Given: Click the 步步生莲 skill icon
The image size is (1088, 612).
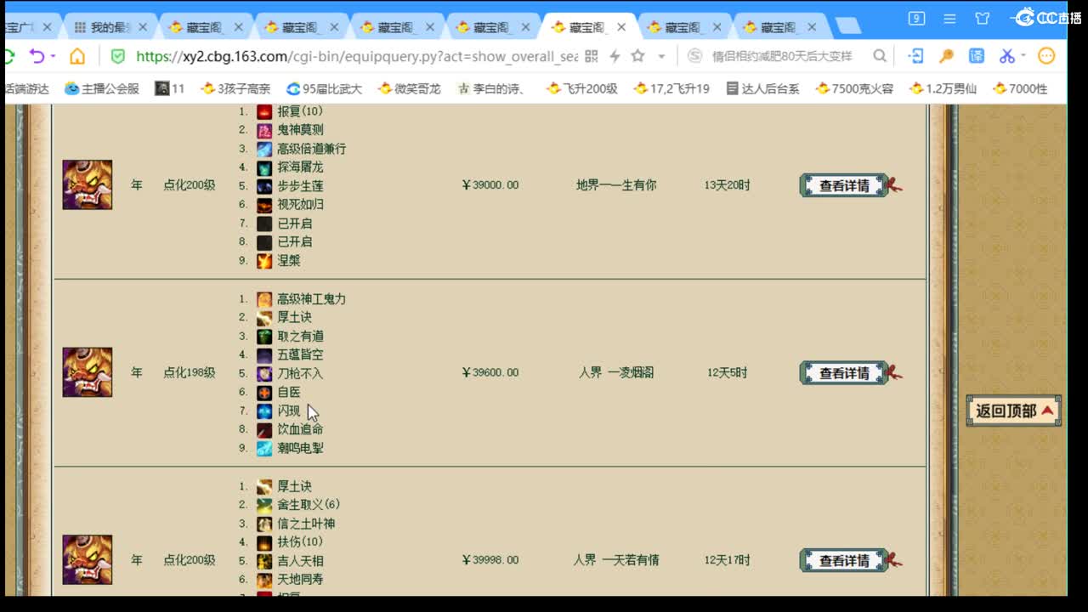Looking at the screenshot, I should pyautogui.click(x=264, y=186).
